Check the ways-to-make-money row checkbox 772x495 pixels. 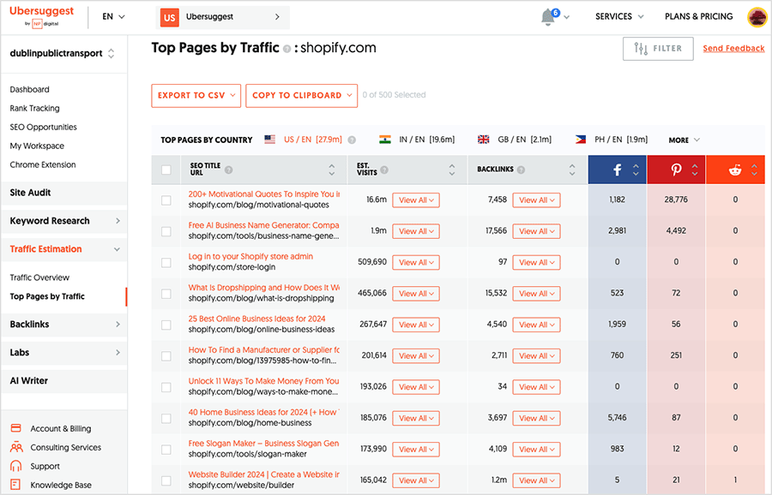166,387
